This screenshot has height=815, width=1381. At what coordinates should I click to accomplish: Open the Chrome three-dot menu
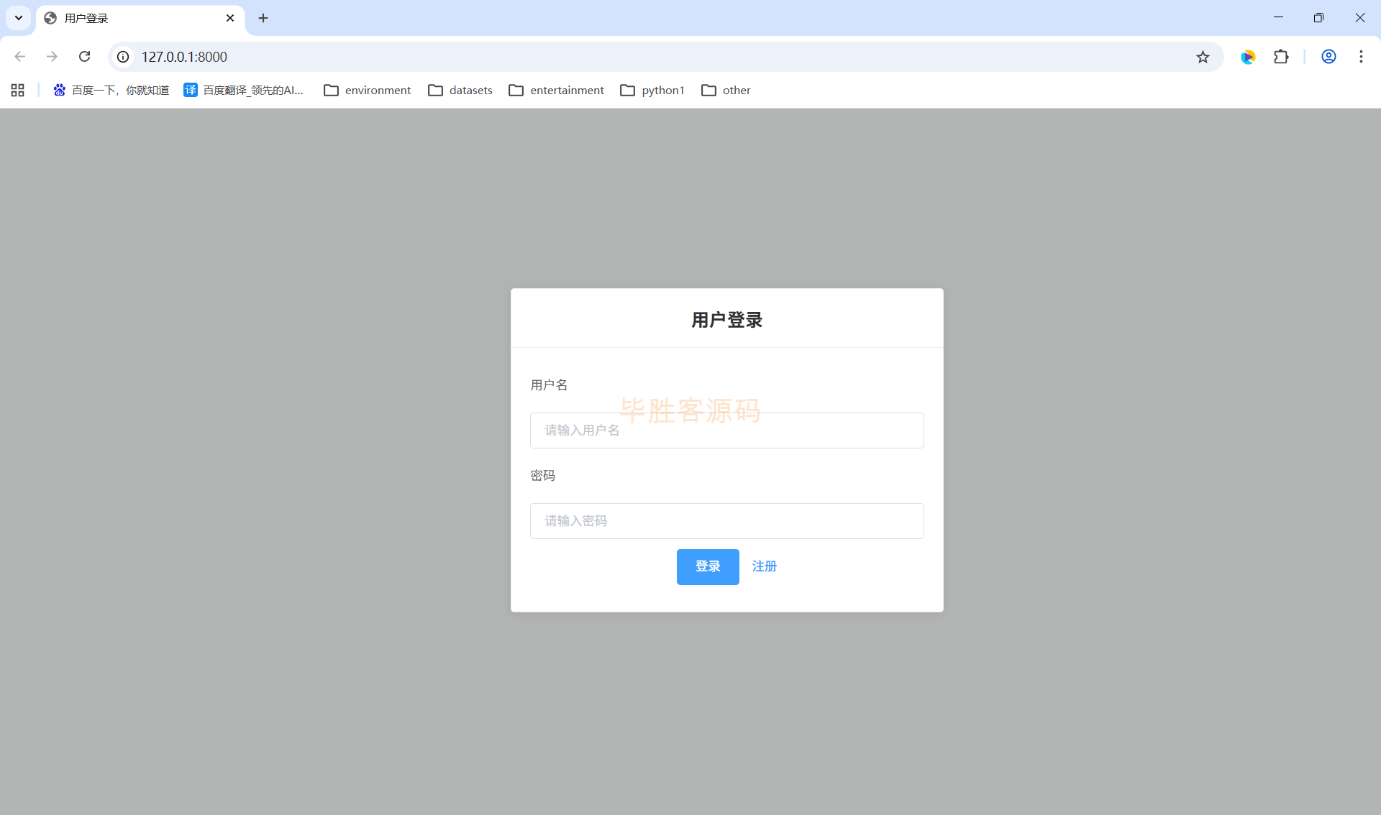click(1361, 57)
